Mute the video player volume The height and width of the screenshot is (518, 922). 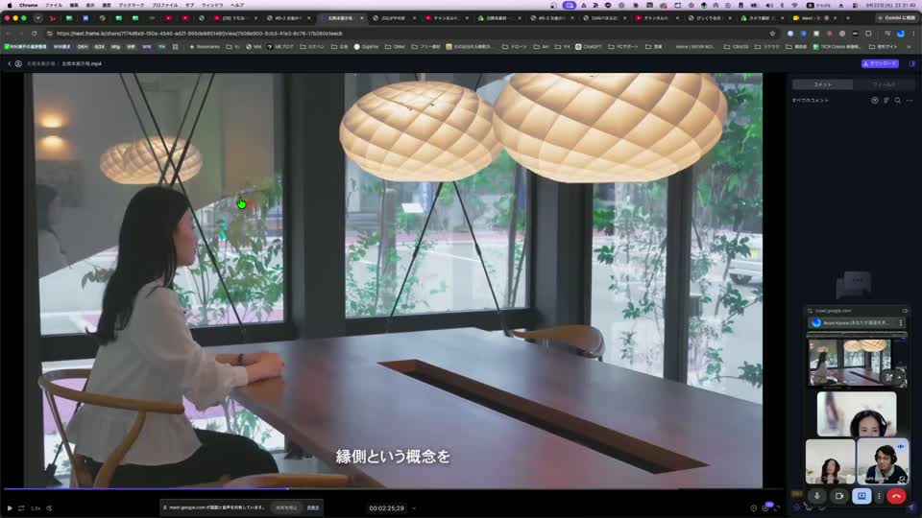[49, 508]
